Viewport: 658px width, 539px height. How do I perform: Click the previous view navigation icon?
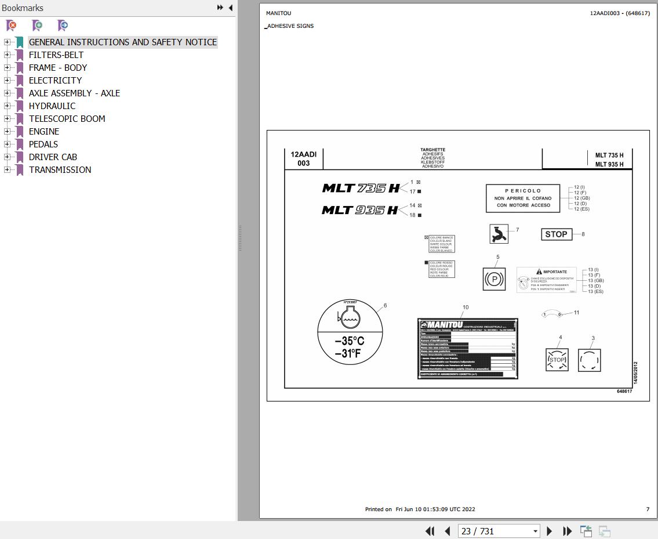tap(586, 531)
